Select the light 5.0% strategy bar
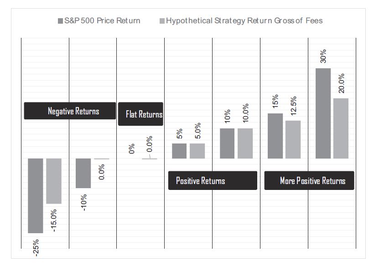 click(197, 151)
